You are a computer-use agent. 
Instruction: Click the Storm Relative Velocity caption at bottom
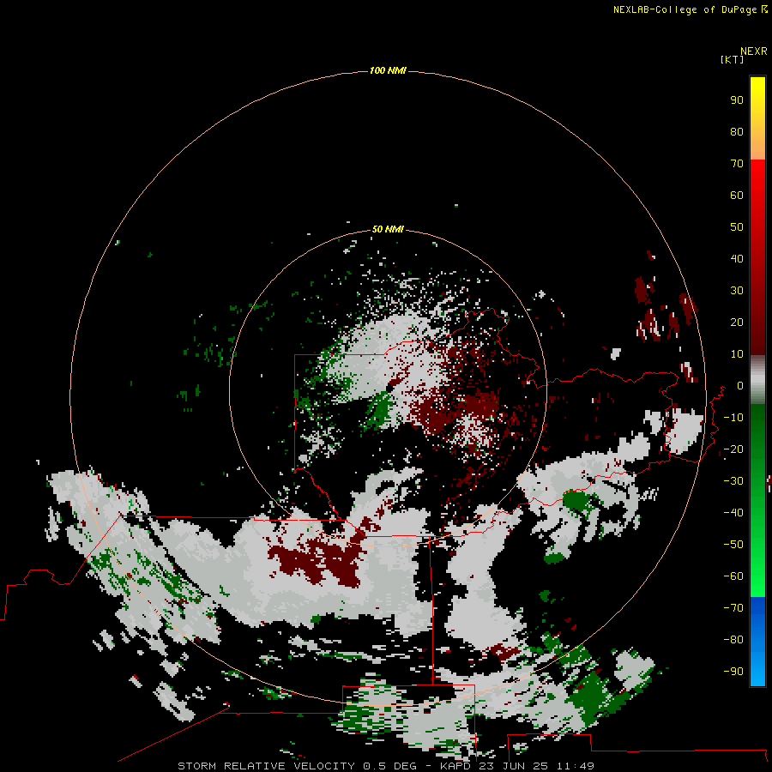click(386, 766)
